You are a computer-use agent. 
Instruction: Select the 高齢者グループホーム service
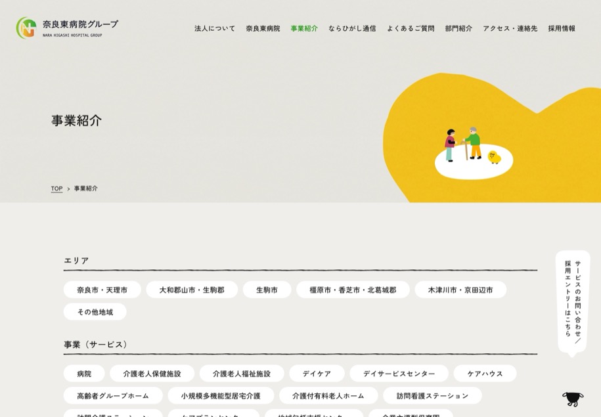click(113, 395)
